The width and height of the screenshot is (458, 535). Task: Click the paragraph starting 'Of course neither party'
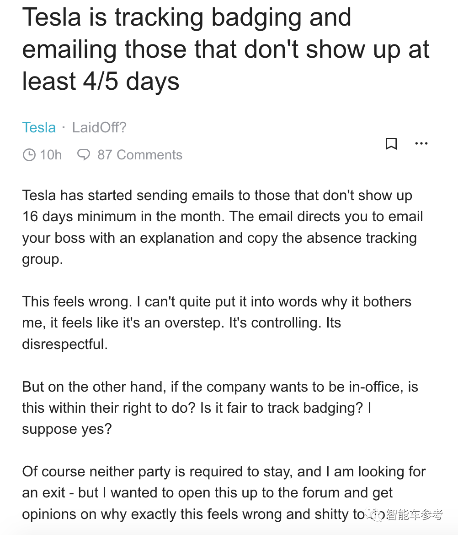point(224,493)
